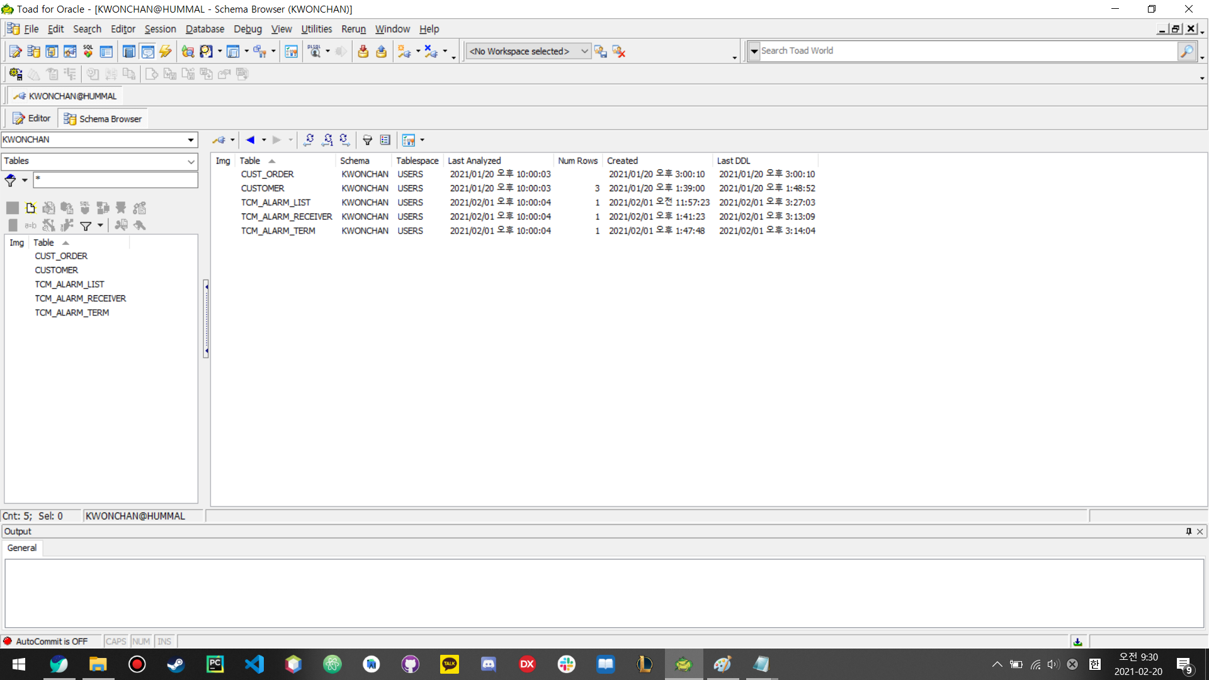
Task: Toggle the Output panel pin
Action: point(1189,531)
